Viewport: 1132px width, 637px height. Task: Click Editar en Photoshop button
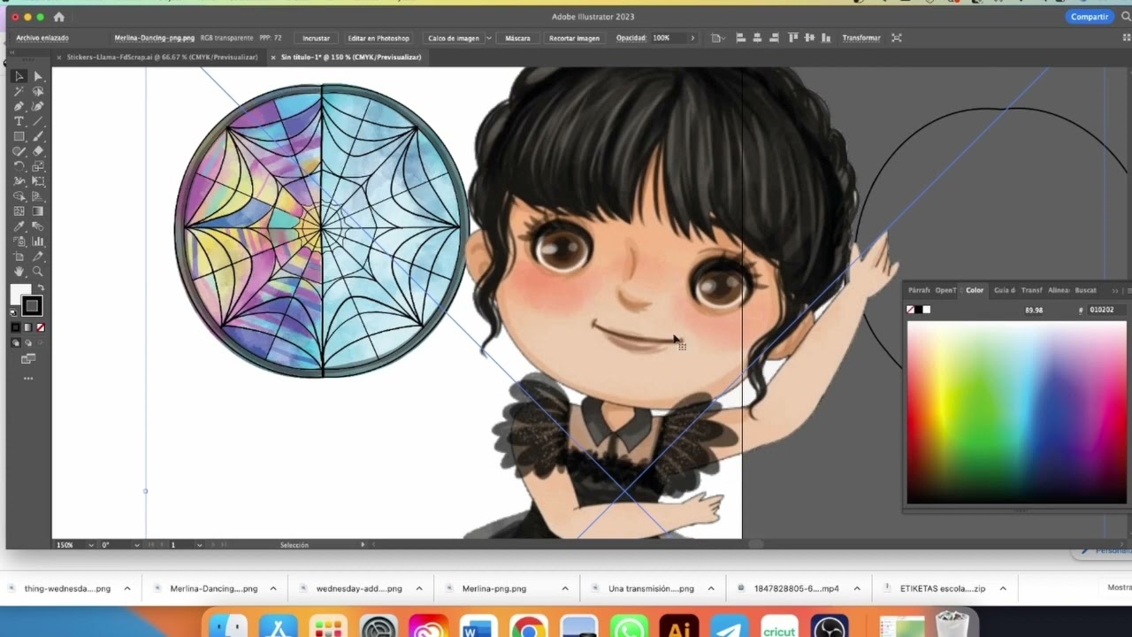[379, 38]
